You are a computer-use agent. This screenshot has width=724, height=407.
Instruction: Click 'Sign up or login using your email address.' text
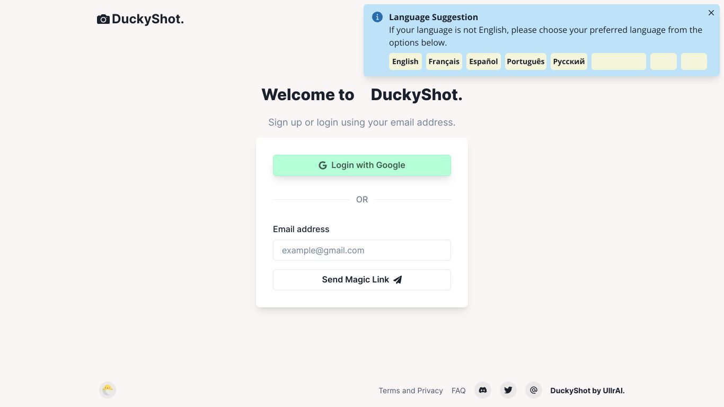(x=362, y=122)
